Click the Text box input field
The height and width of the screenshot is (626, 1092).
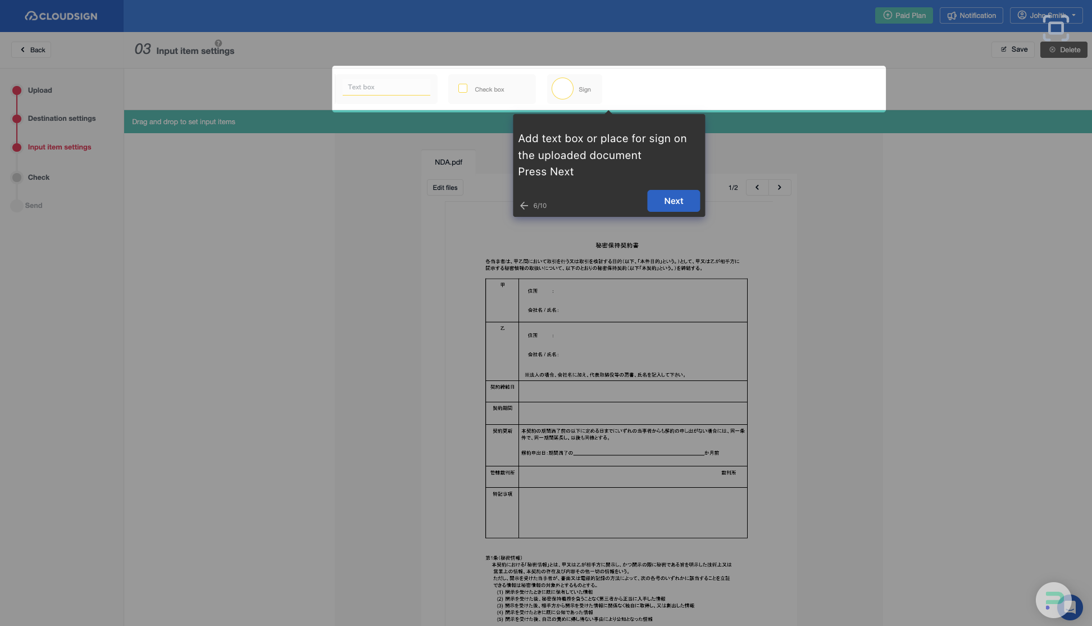[x=387, y=87]
